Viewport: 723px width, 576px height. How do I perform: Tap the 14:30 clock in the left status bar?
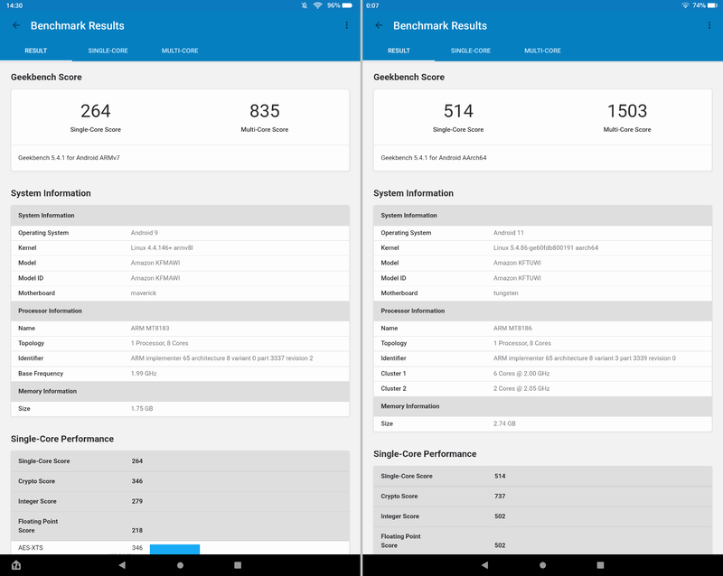(x=16, y=7)
